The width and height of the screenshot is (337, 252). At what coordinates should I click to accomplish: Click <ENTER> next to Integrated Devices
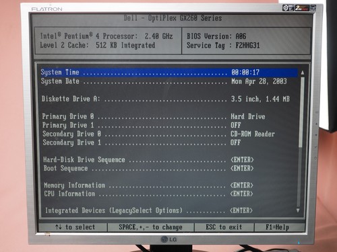[x=241, y=210]
